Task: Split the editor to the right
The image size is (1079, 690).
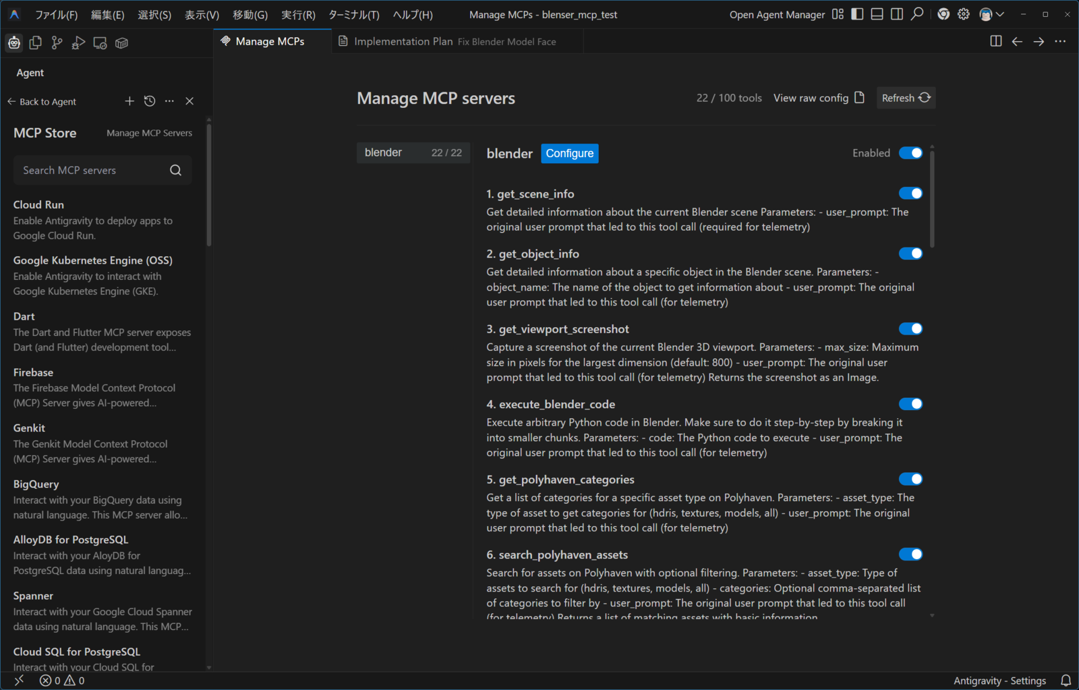Action: coord(995,41)
